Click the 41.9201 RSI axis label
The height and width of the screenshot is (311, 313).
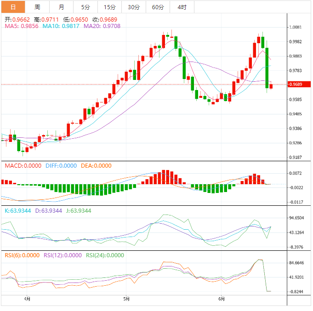click(x=296, y=277)
